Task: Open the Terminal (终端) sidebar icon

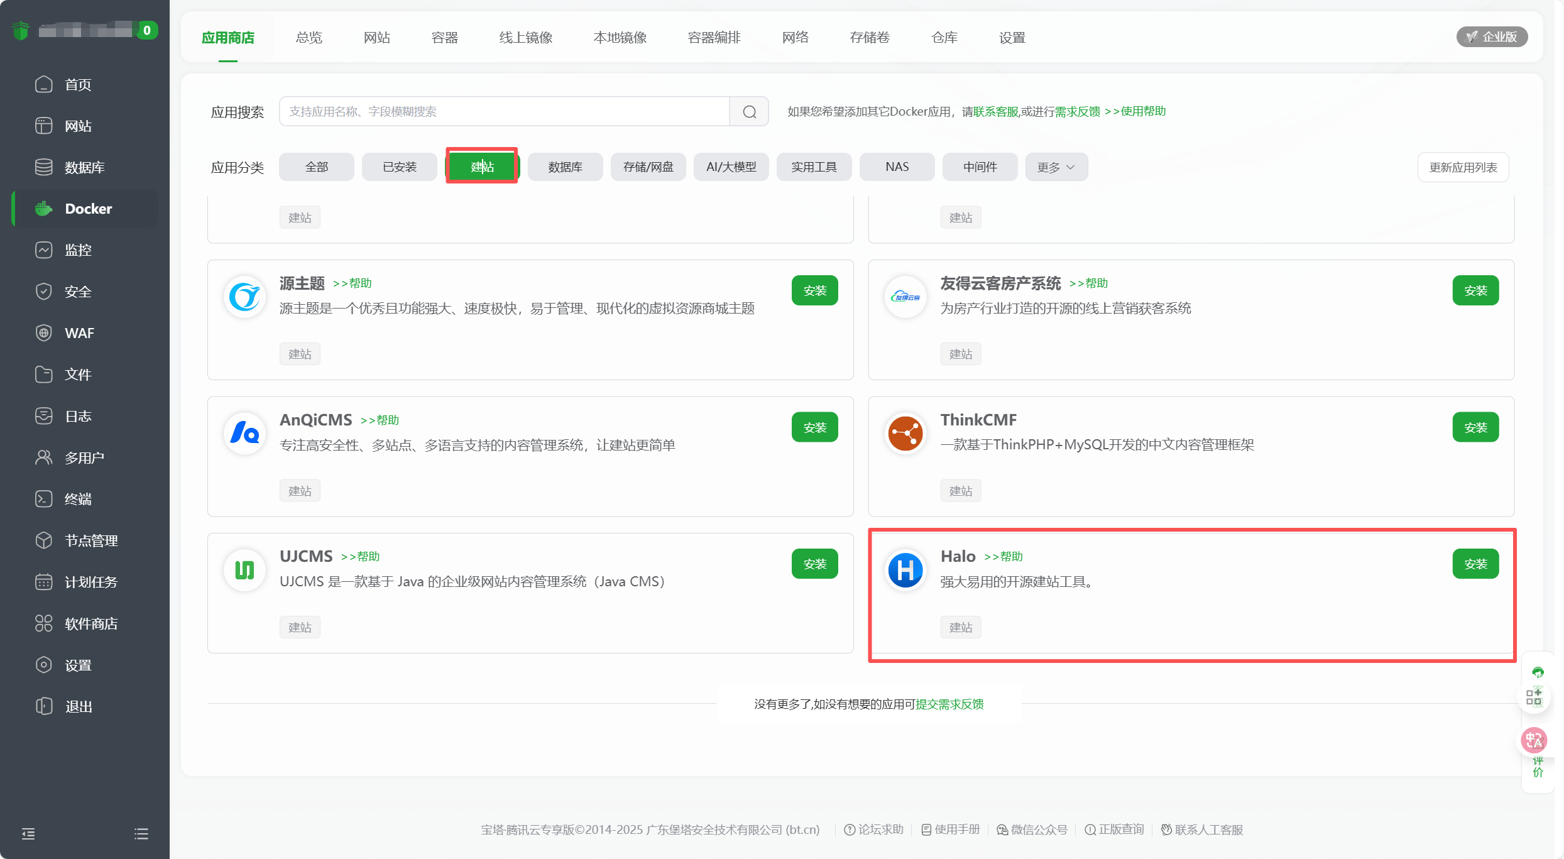Action: [44, 499]
